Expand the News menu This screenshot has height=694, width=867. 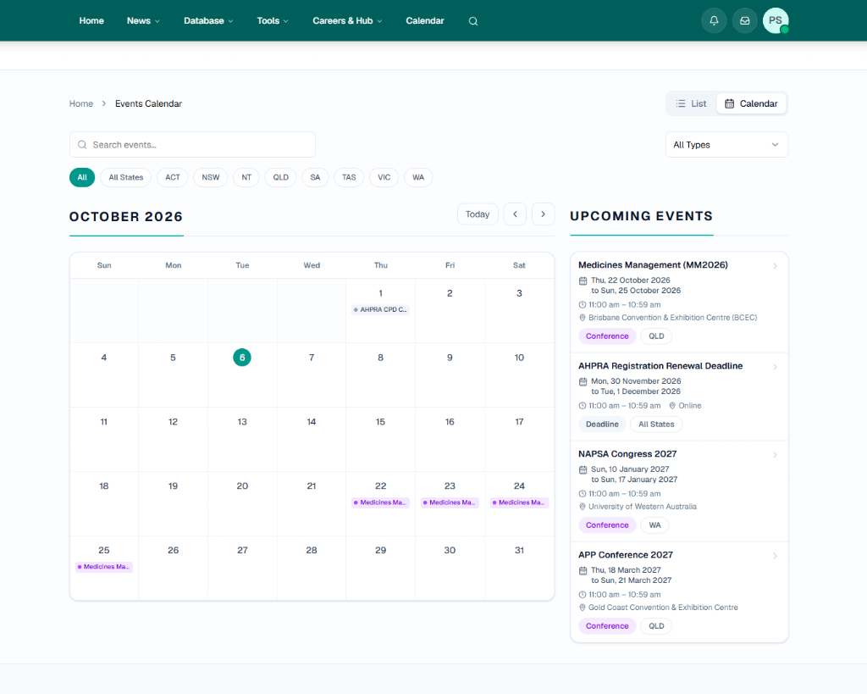[x=143, y=21]
